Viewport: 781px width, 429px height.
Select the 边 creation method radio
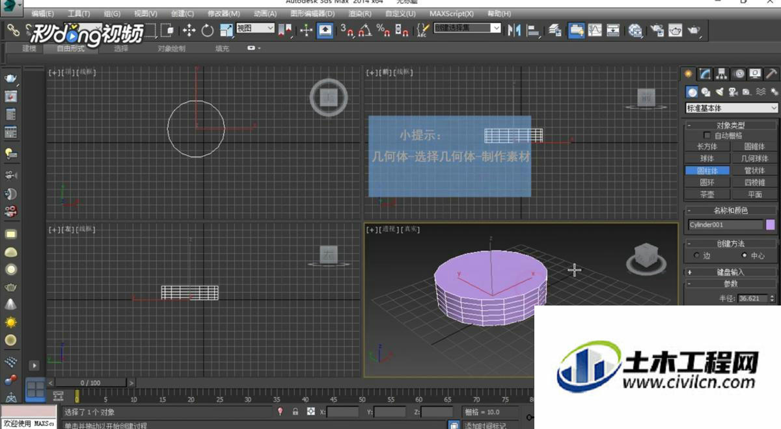coord(697,255)
